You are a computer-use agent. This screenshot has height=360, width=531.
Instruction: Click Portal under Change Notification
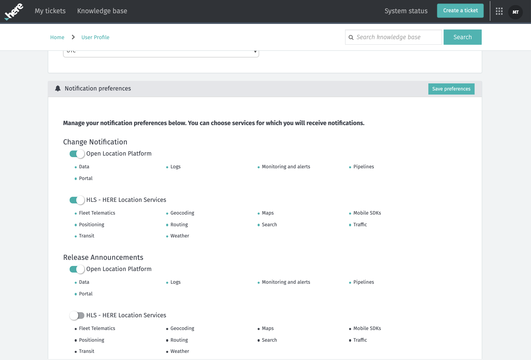(86, 178)
